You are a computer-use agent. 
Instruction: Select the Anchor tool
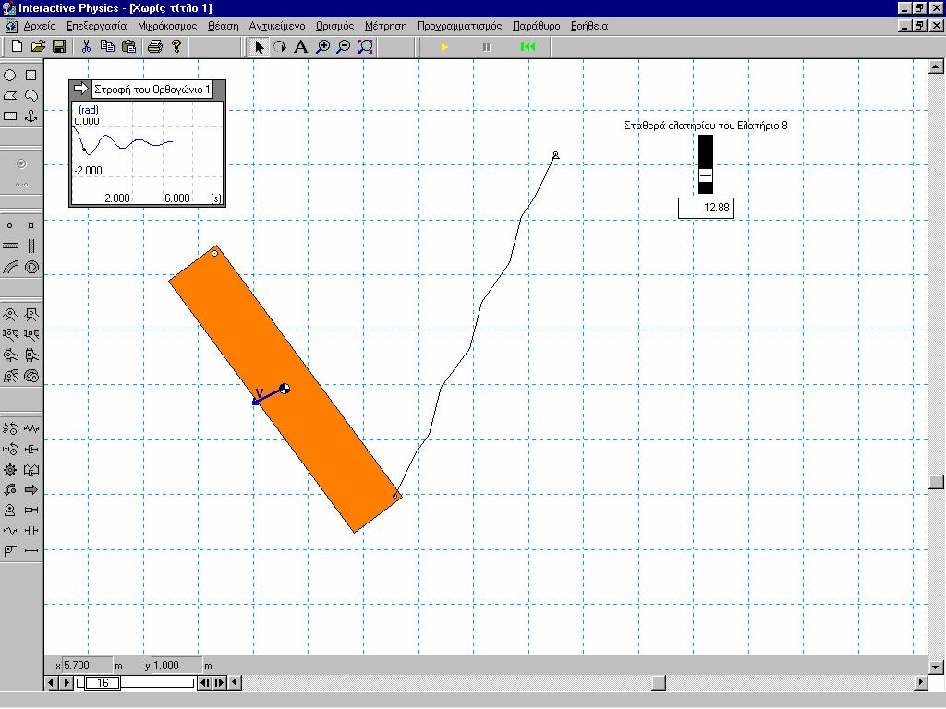[x=30, y=115]
